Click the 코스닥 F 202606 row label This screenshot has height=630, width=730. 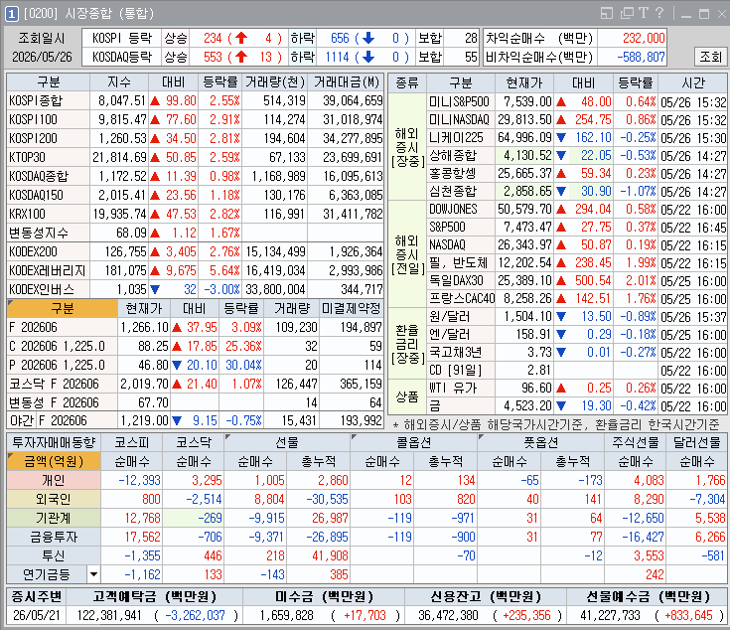(x=62, y=385)
